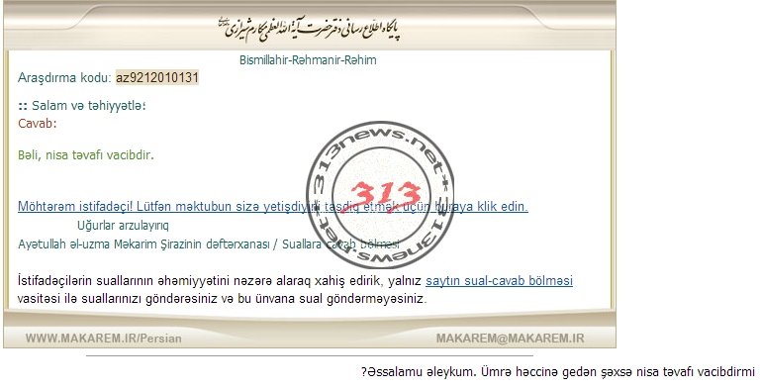
Task: Click the Salam və təhiyyətlə greeting
Action: tap(82, 105)
